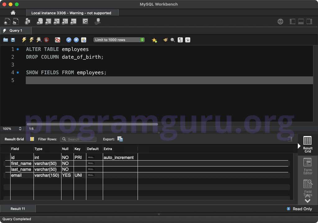Screen dimensions: 318x223
Task: Commit the current transaction
Action: tap(69, 40)
